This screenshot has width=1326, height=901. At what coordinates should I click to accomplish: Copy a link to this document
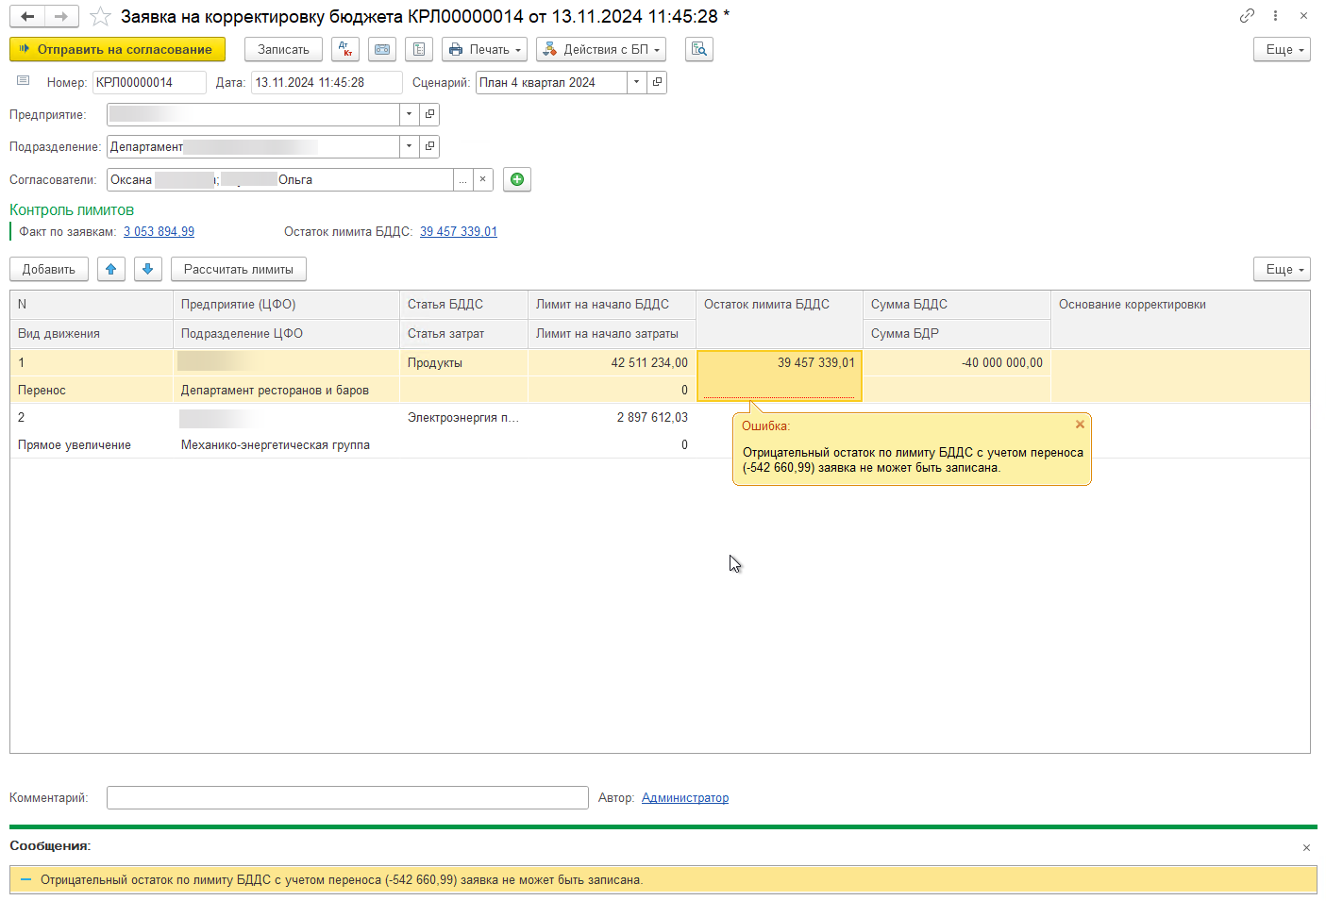click(1247, 16)
